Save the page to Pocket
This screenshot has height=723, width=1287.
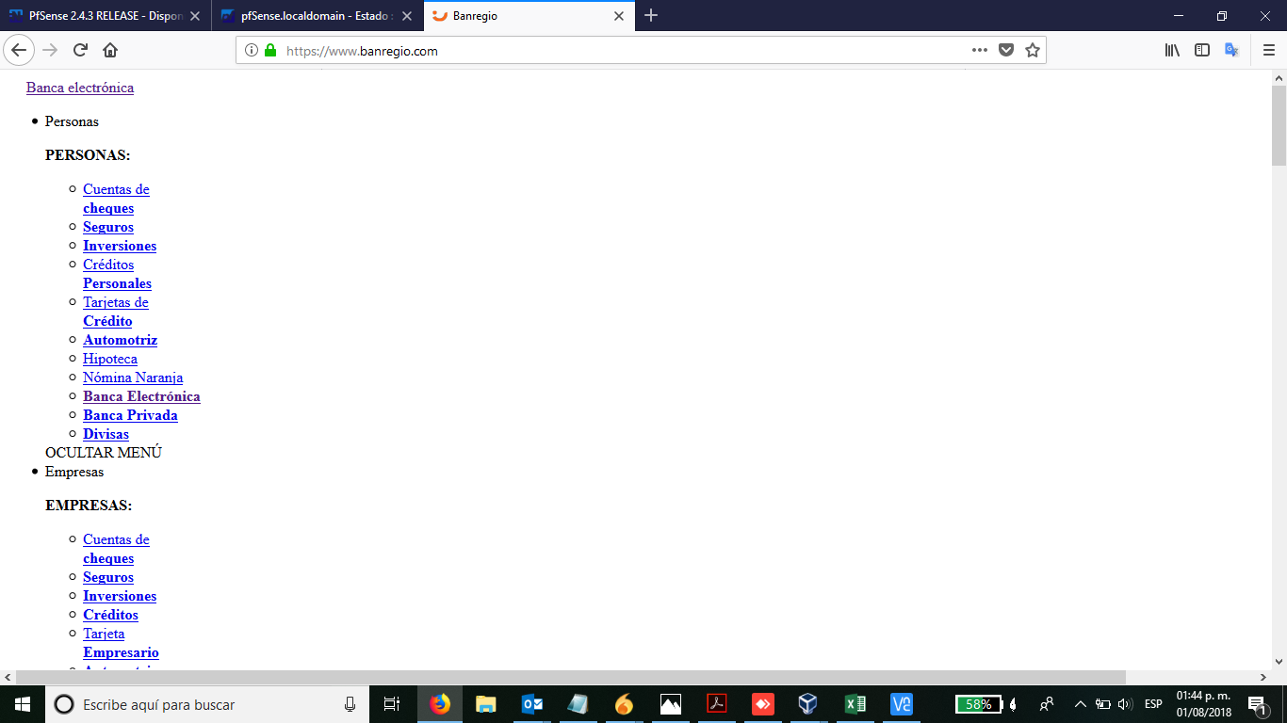(1006, 51)
